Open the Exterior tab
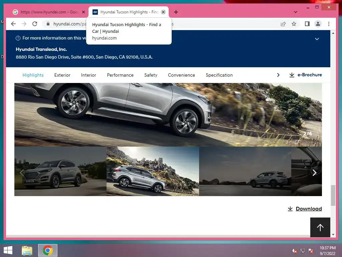342x257 pixels. pyautogui.click(x=62, y=75)
